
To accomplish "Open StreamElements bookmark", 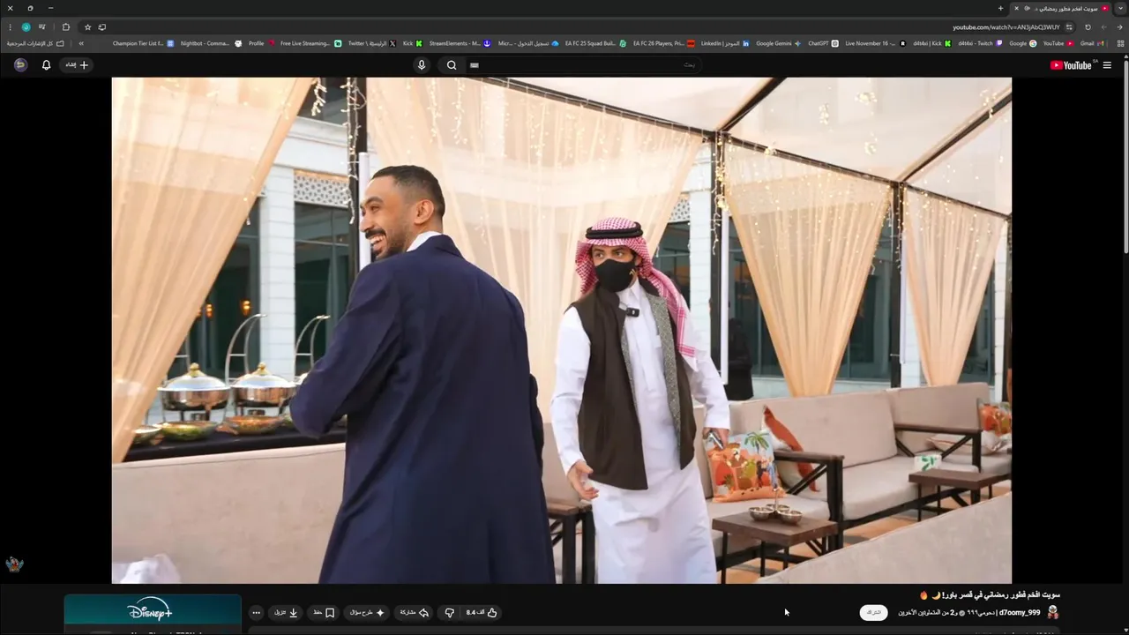I will 460,43.
